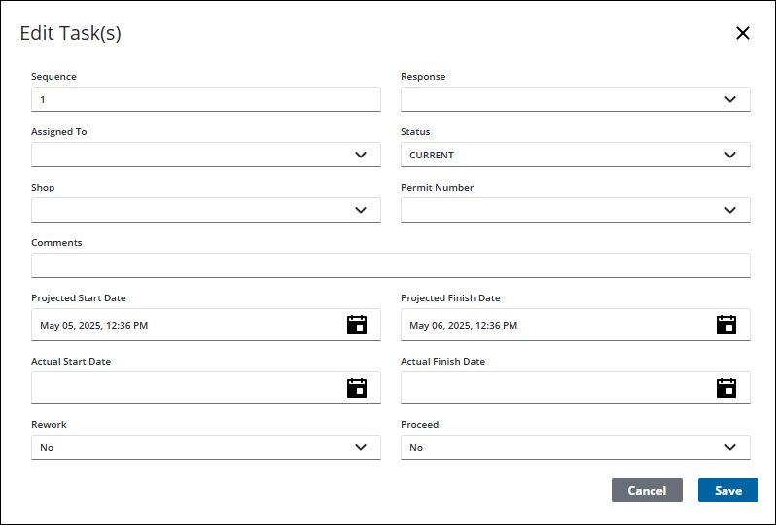Expand the Status dropdown showing CURRENT
Viewport: 776px width, 525px height.
(575, 155)
